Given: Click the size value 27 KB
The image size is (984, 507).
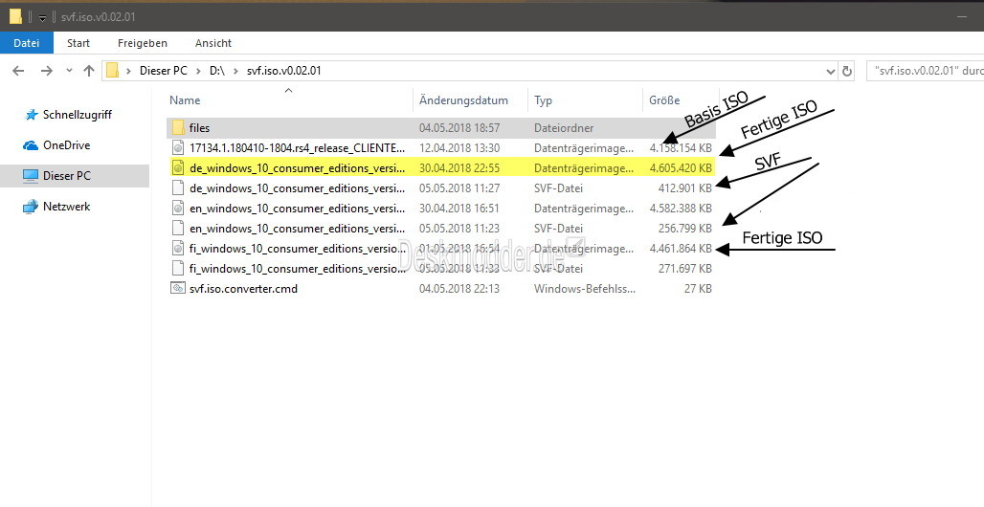Looking at the screenshot, I should tap(698, 289).
